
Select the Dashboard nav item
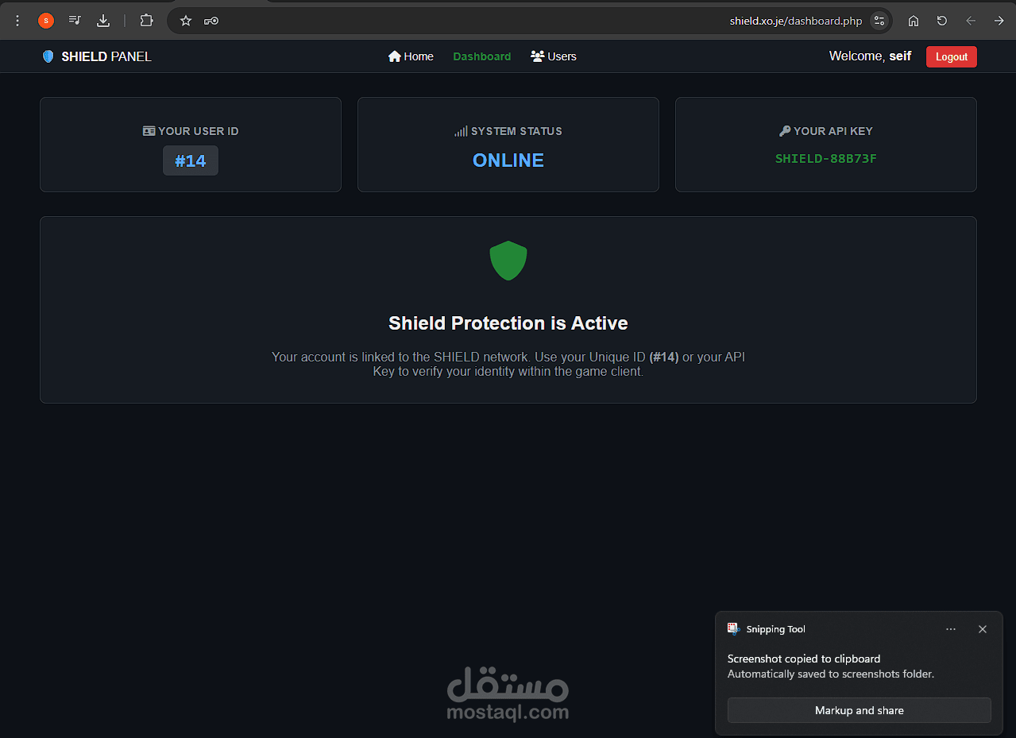coord(482,56)
